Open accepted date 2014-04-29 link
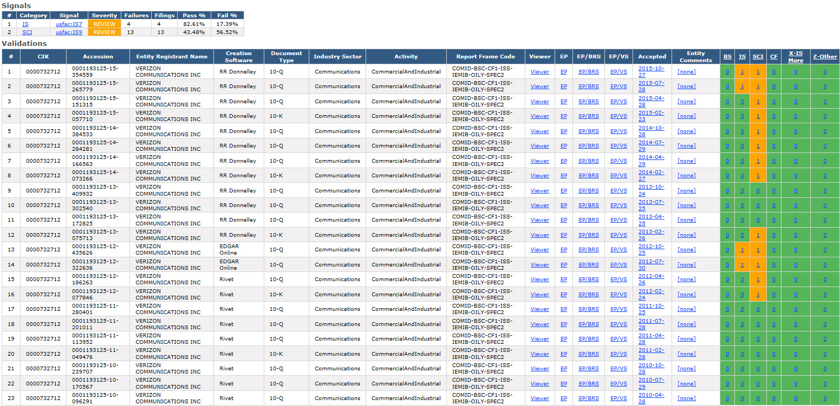The image size is (840, 406). pos(651,161)
